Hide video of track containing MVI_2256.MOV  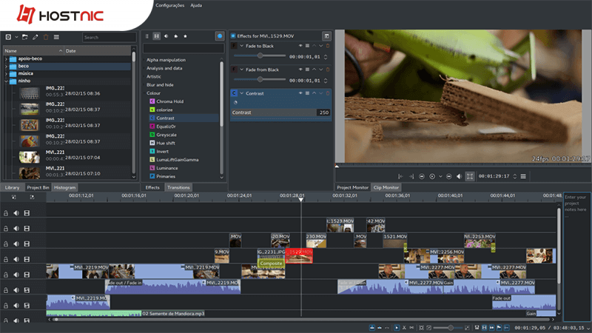27,260
